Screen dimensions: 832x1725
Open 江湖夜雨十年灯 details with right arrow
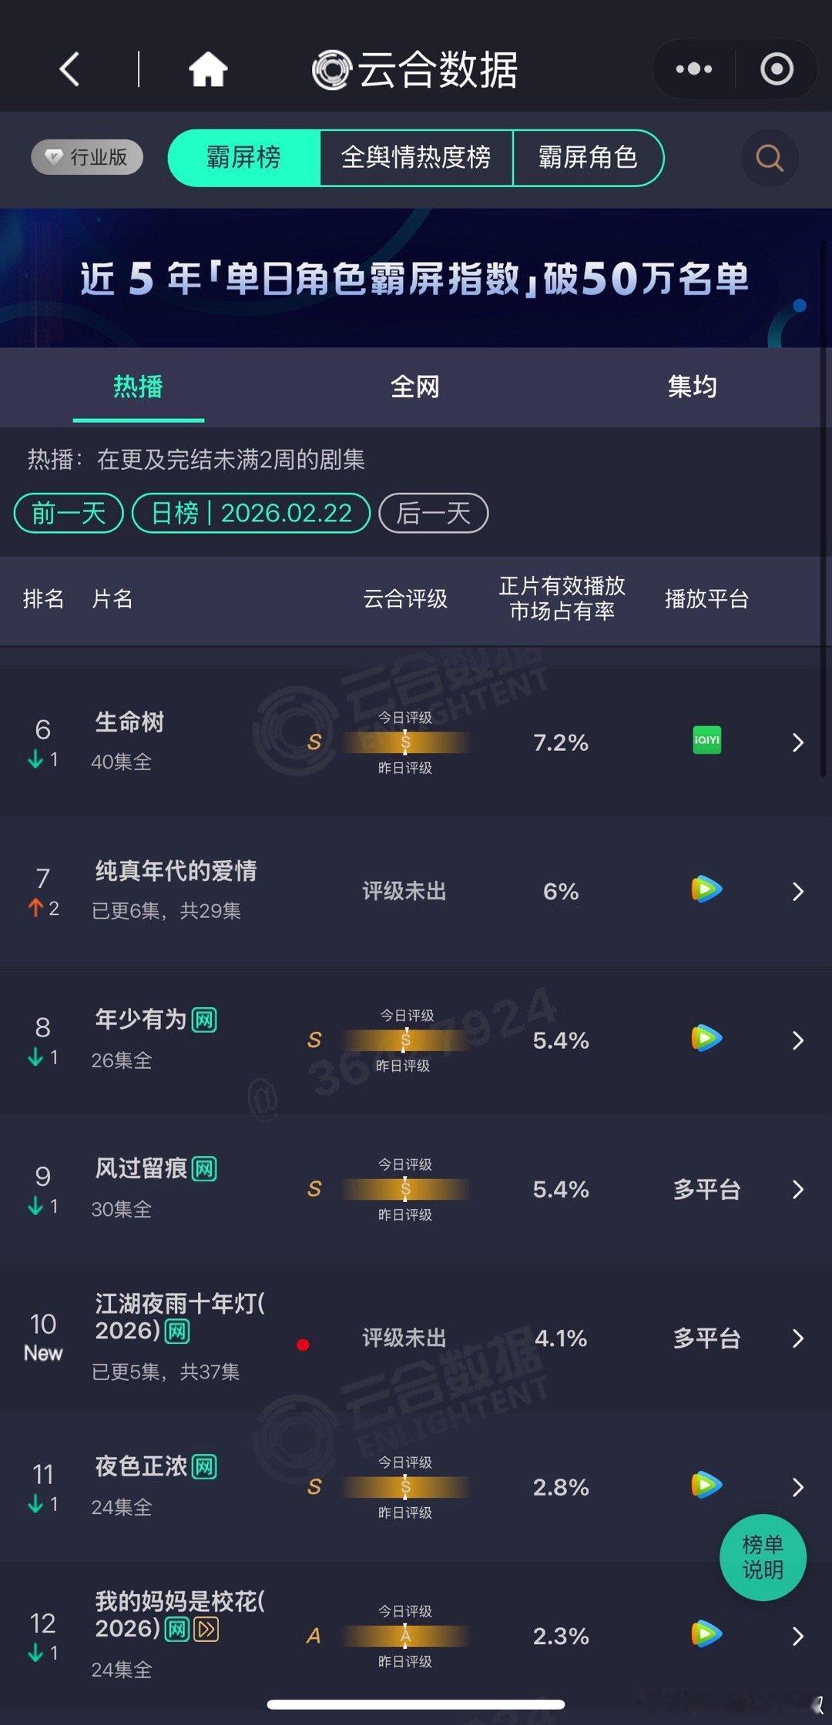[798, 1338]
